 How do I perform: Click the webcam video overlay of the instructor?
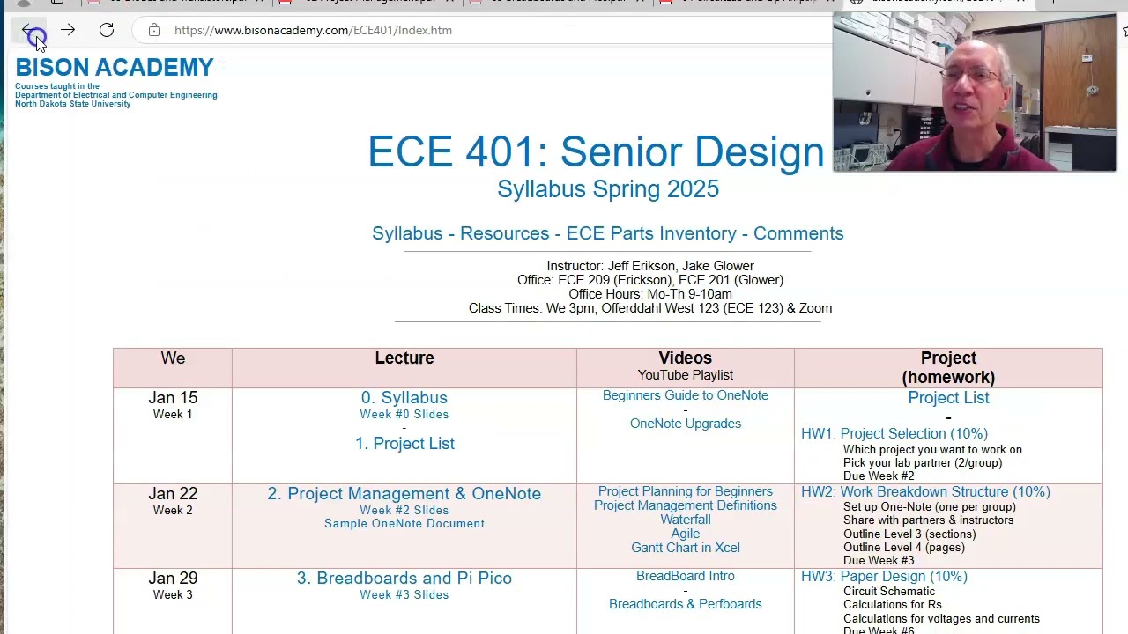click(975, 92)
